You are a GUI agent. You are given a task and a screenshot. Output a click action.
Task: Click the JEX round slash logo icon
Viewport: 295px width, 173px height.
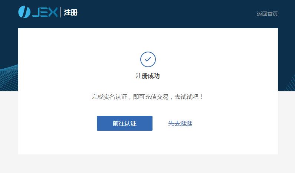(x=24, y=12)
